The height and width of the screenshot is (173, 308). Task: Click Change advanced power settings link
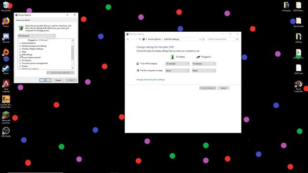pos(151,80)
